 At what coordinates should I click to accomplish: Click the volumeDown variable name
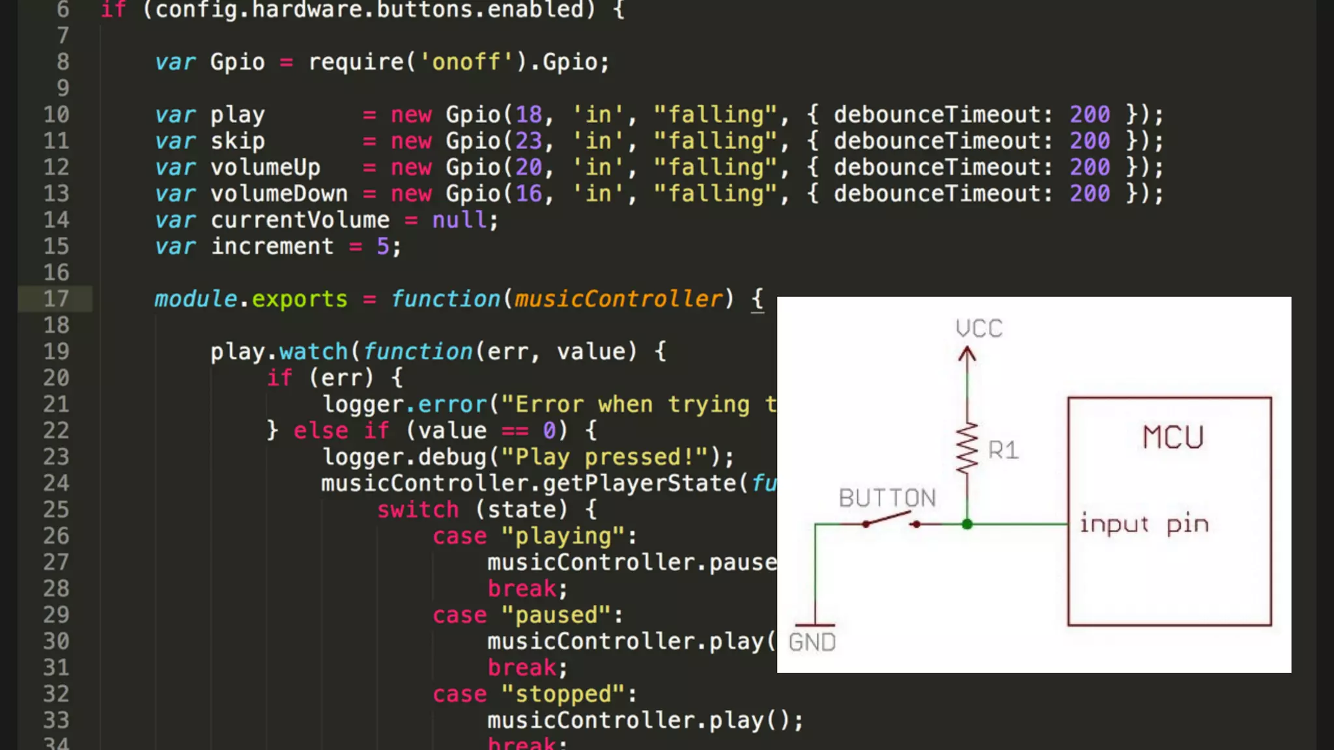279,193
